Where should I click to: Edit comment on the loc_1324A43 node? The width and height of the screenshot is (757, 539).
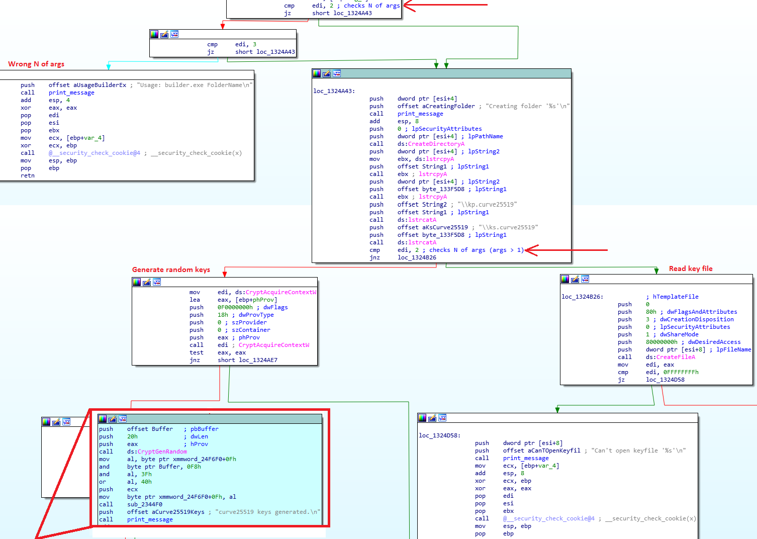click(327, 73)
